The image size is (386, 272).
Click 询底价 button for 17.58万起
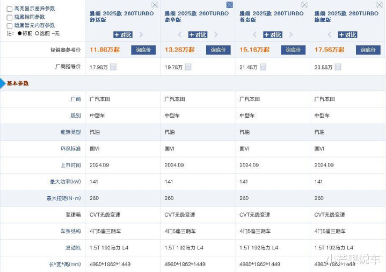[x=368, y=50]
